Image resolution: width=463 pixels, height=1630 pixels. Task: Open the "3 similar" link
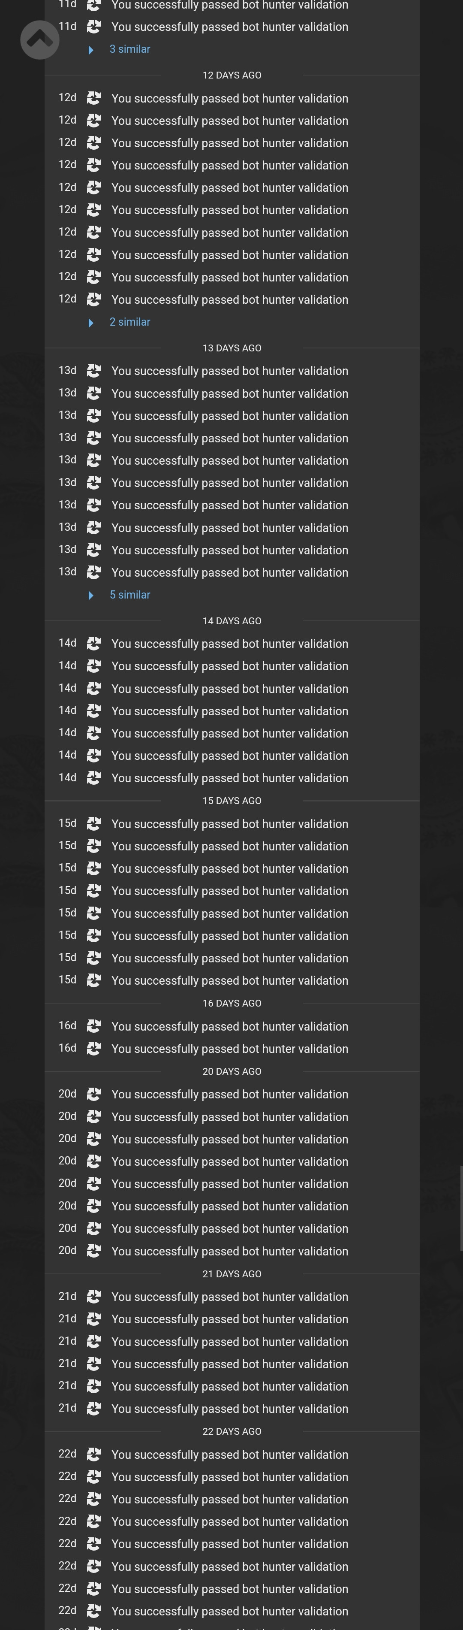129,49
